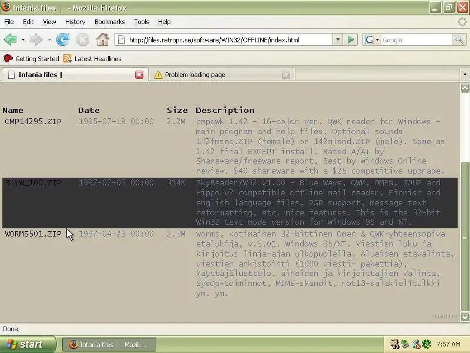Close the Infania files tab
470x353 pixels.
click(x=139, y=75)
